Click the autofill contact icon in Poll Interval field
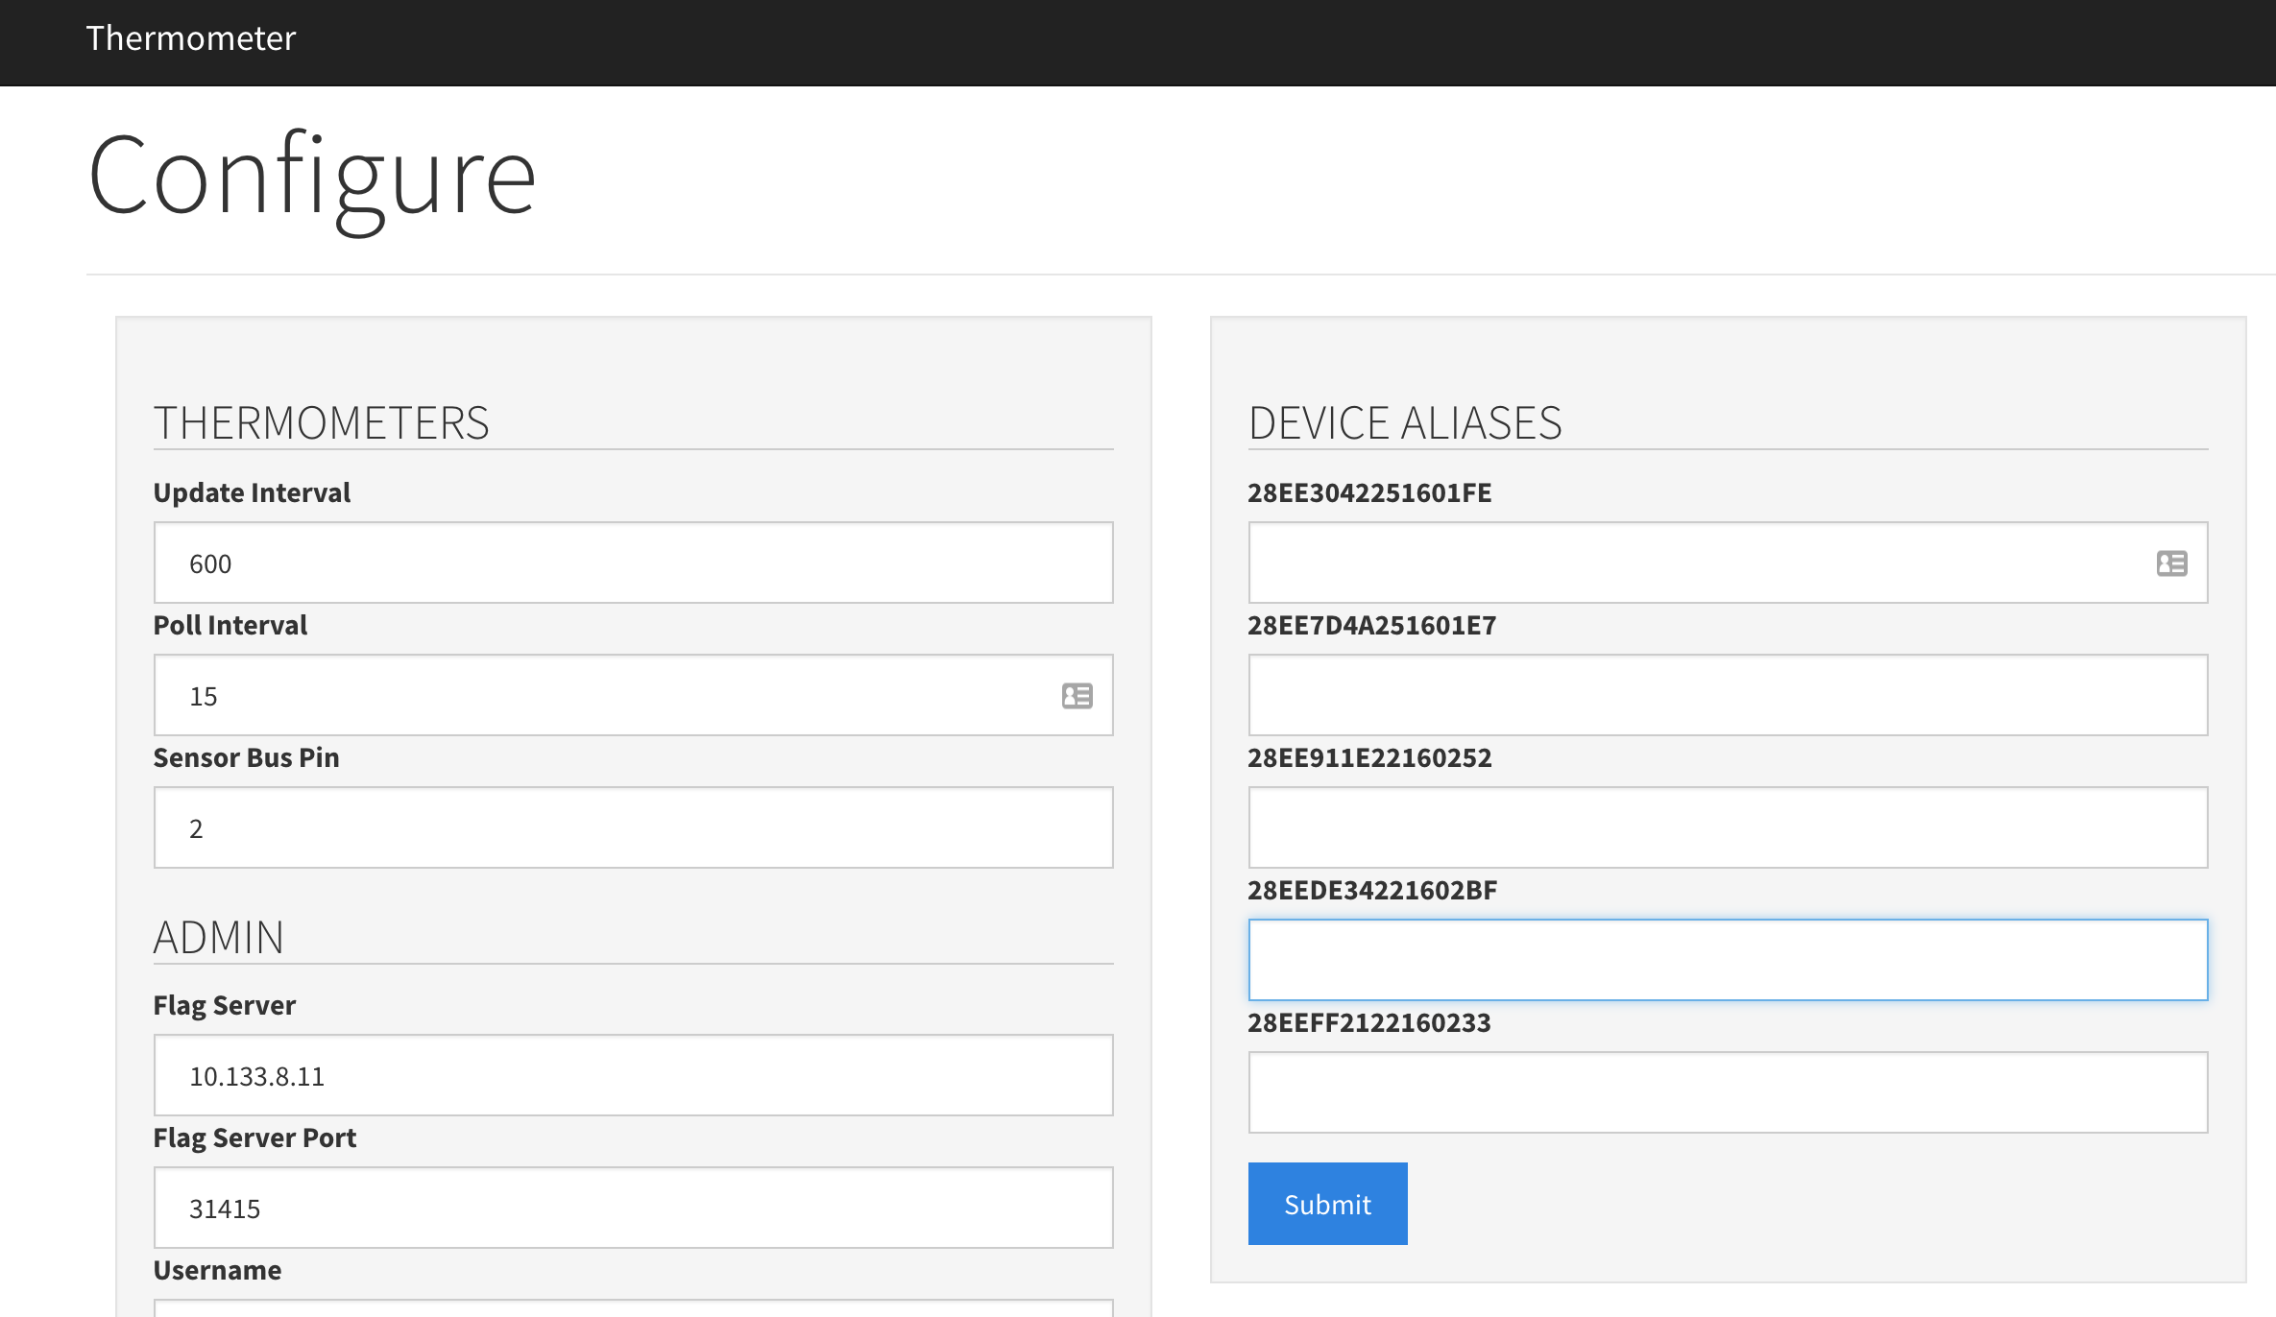The width and height of the screenshot is (2276, 1317). tap(1077, 696)
